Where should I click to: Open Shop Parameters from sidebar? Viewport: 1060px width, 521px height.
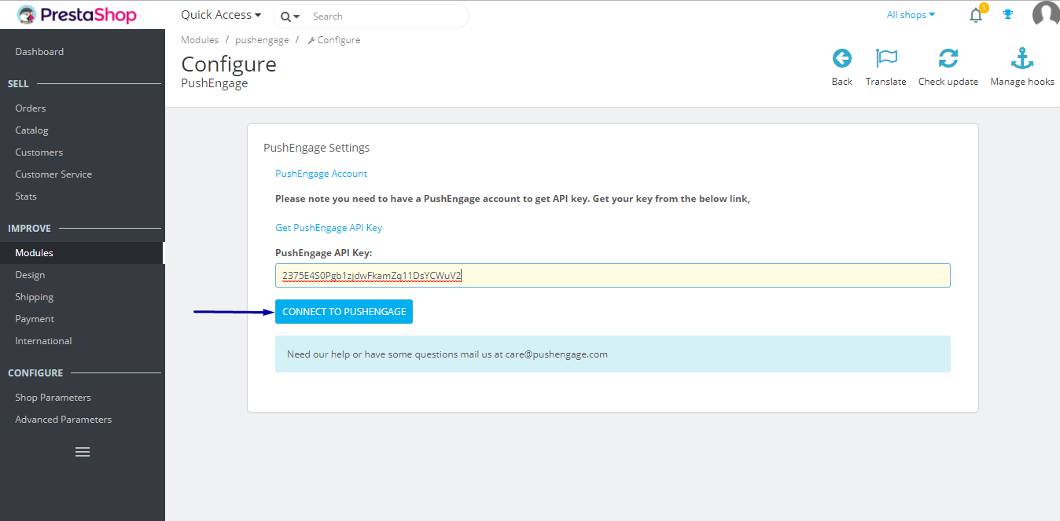tap(53, 397)
